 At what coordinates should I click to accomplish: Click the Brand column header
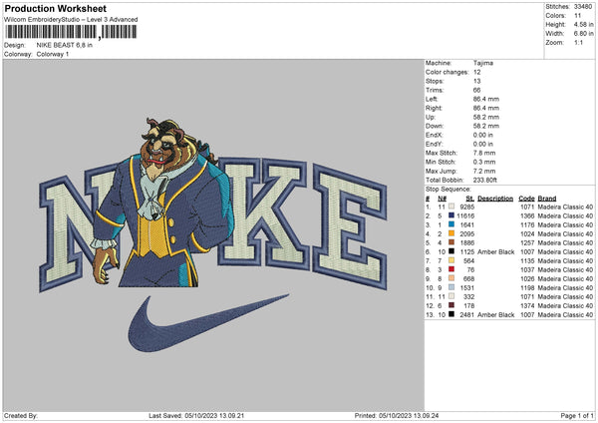point(547,199)
